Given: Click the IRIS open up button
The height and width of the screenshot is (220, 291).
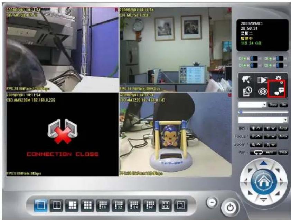Looking at the screenshot, I should tap(256, 128).
